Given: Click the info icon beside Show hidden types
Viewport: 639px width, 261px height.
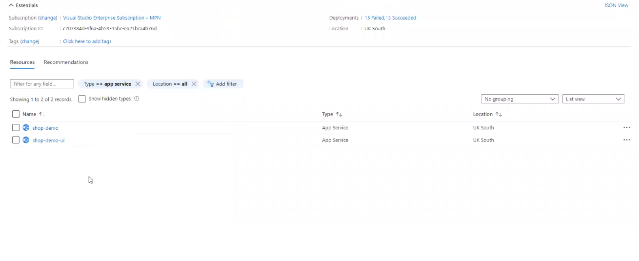Looking at the screenshot, I should point(137,99).
